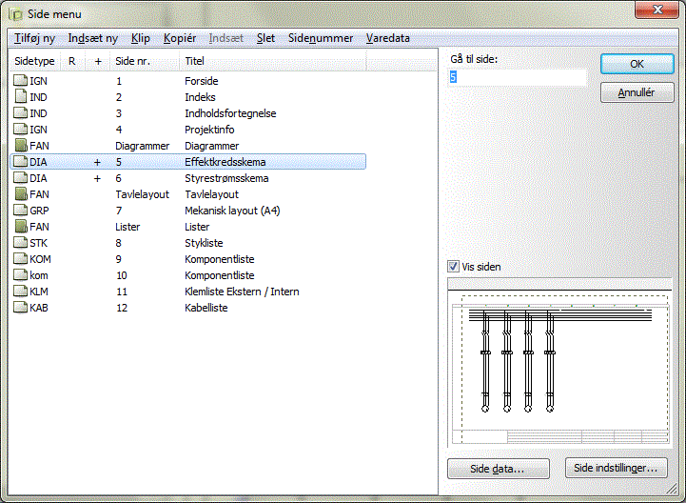Open Side data... dialog
686x503 pixels.
pos(498,469)
